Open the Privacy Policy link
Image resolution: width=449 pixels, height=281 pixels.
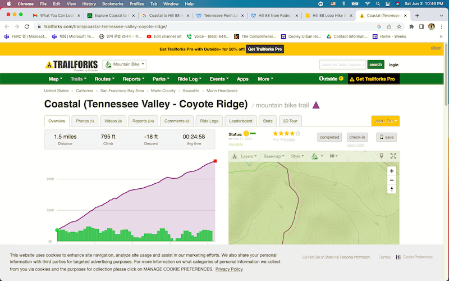click(229, 269)
